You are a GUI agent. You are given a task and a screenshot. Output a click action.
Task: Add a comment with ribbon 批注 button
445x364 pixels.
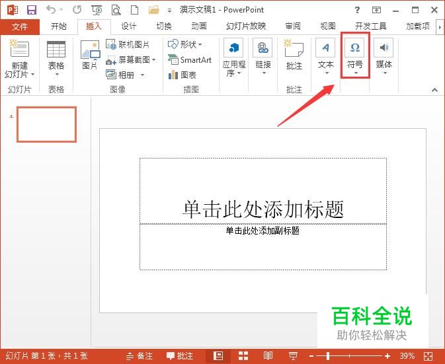[294, 55]
